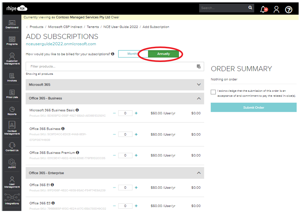Screen dimensions: 304x219
Task: Click the filter products list icon
Action: pos(199,66)
